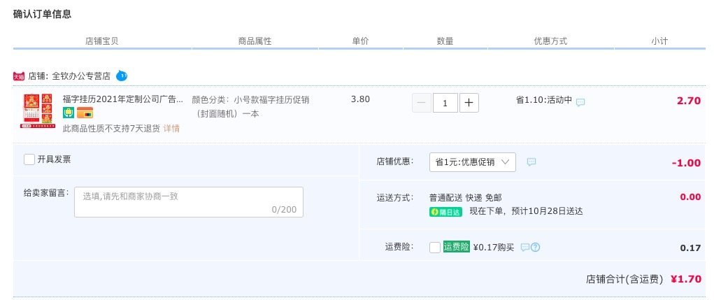Click the ¥0.17购买 text
The width and height of the screenshot is (714, 300).
click(x=494, y=247)
